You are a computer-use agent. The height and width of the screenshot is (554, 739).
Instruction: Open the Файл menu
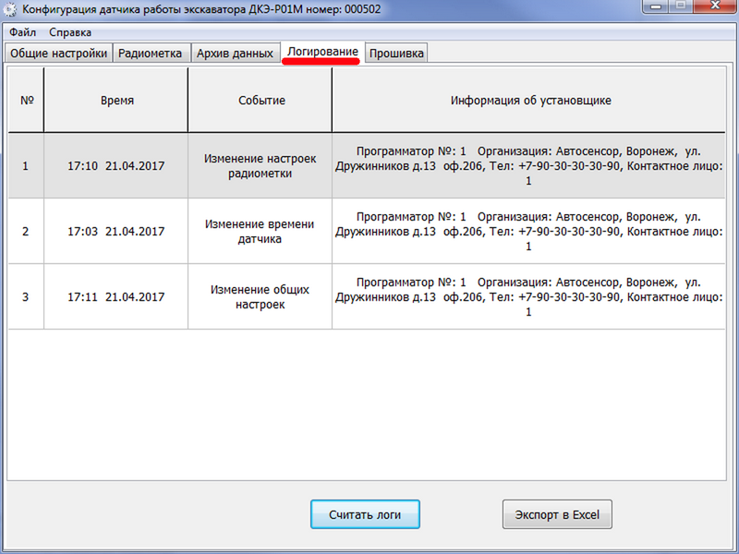click(x=22, y=32)
